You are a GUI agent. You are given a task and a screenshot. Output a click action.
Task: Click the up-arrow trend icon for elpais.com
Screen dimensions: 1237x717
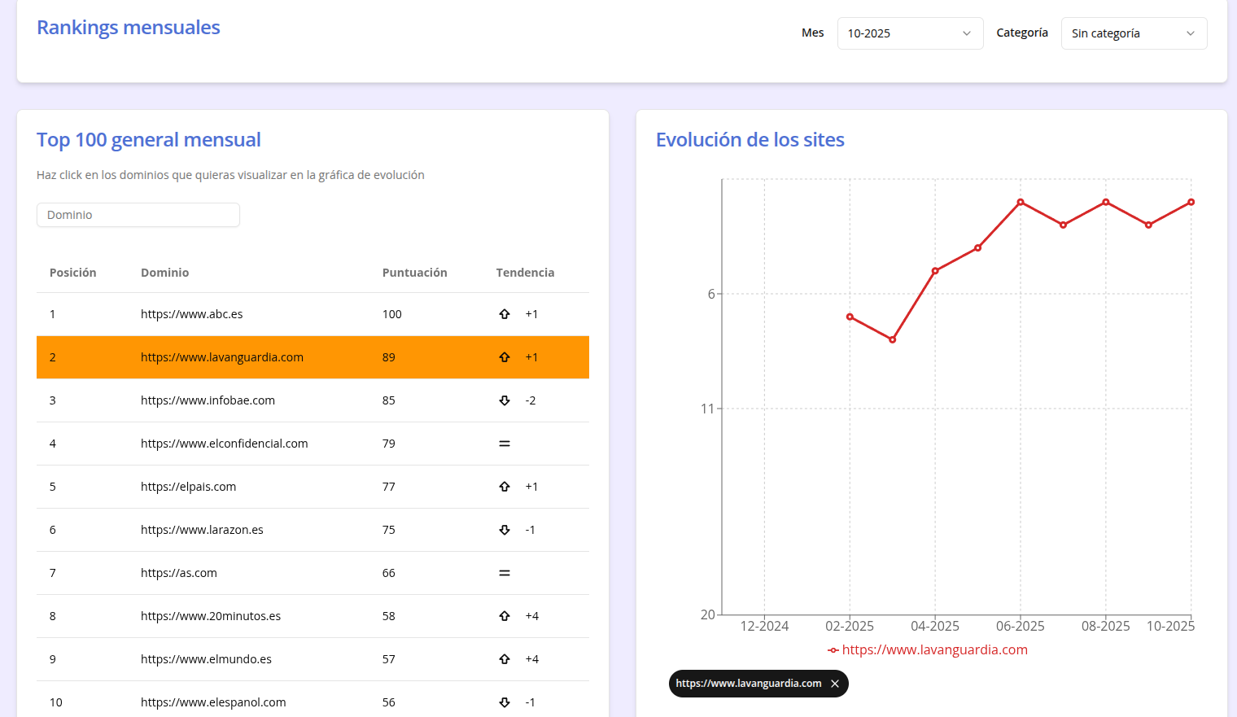point(505,487)
